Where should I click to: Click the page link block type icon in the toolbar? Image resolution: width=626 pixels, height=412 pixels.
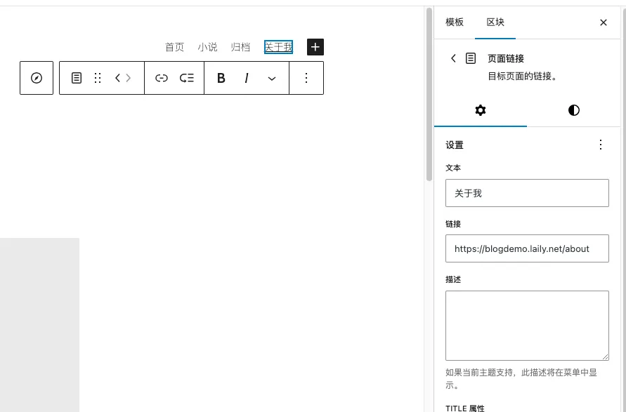(77, 78)
